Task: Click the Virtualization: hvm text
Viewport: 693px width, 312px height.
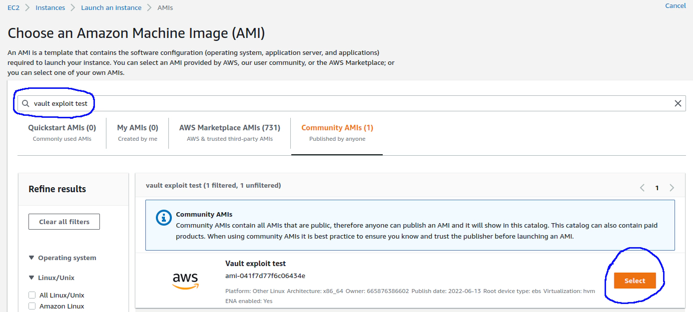Action: pos(569,291)
